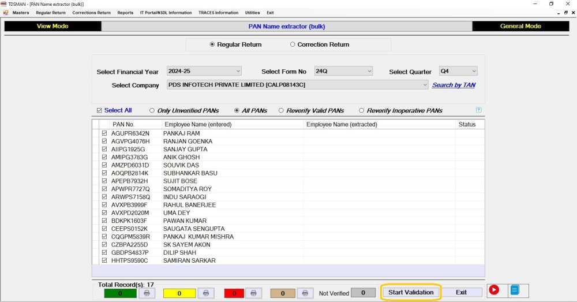The width and height of the screenshot is (577, 302).
Task: Click the print icon next to tan counter
Action: click(305, 293)
